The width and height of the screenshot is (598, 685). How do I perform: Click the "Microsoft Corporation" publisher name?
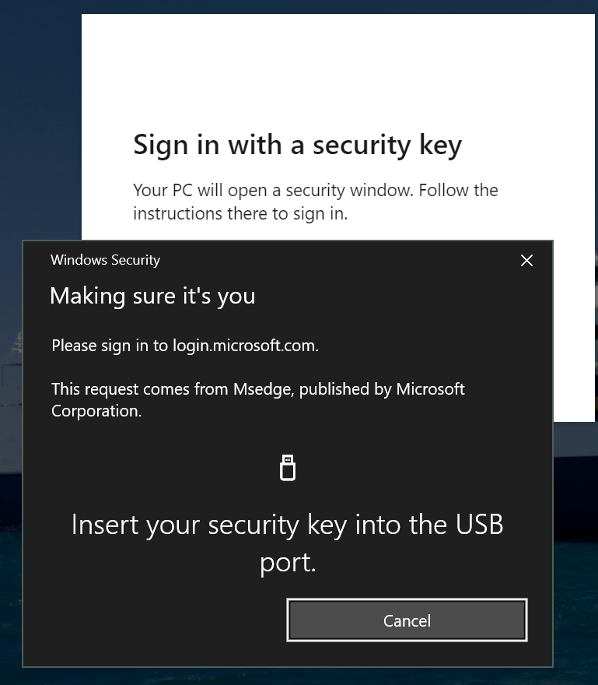point(96,411)
